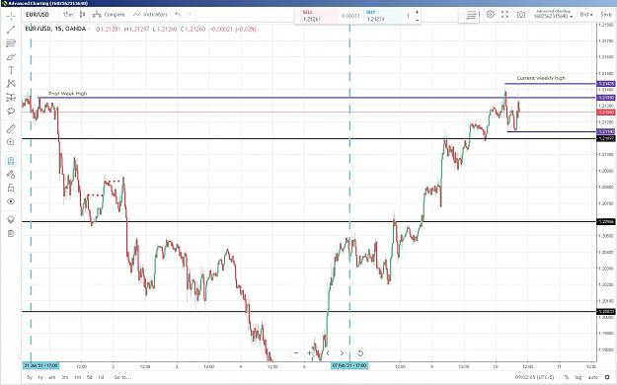Open the layout lines menu icon
Screen dimensions: 617x385
click(471, 16)
